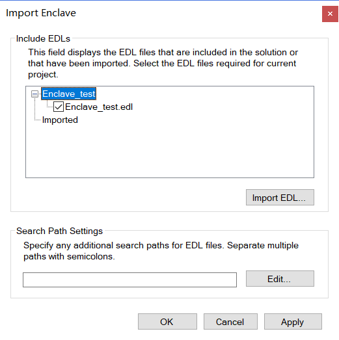Apply the current enclave settings
This screenshot has height=340, width=339.
293,321
